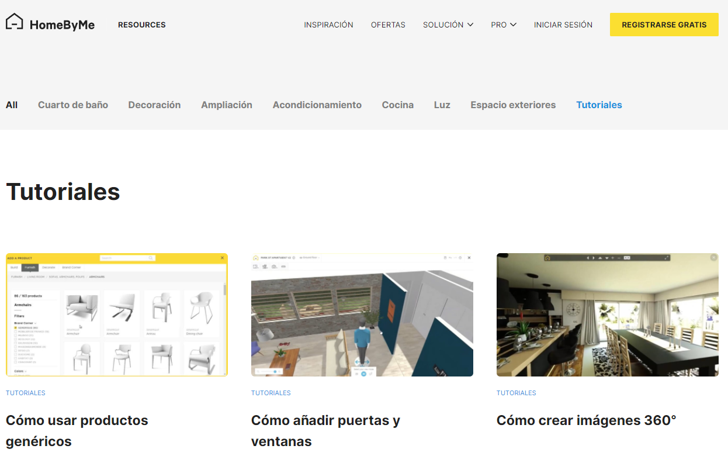Collapse the Brand Corner filter section
This screenshot has width=728, height=456.
pos(36,323)
